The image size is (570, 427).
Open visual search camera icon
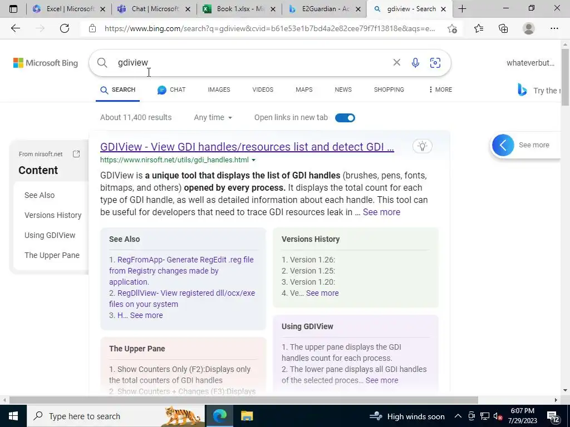[435, 62]
